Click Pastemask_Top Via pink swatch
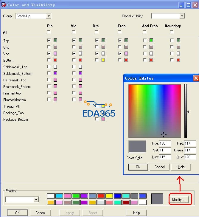The height and width of the screenshot is (217, 199). (80, 80)
